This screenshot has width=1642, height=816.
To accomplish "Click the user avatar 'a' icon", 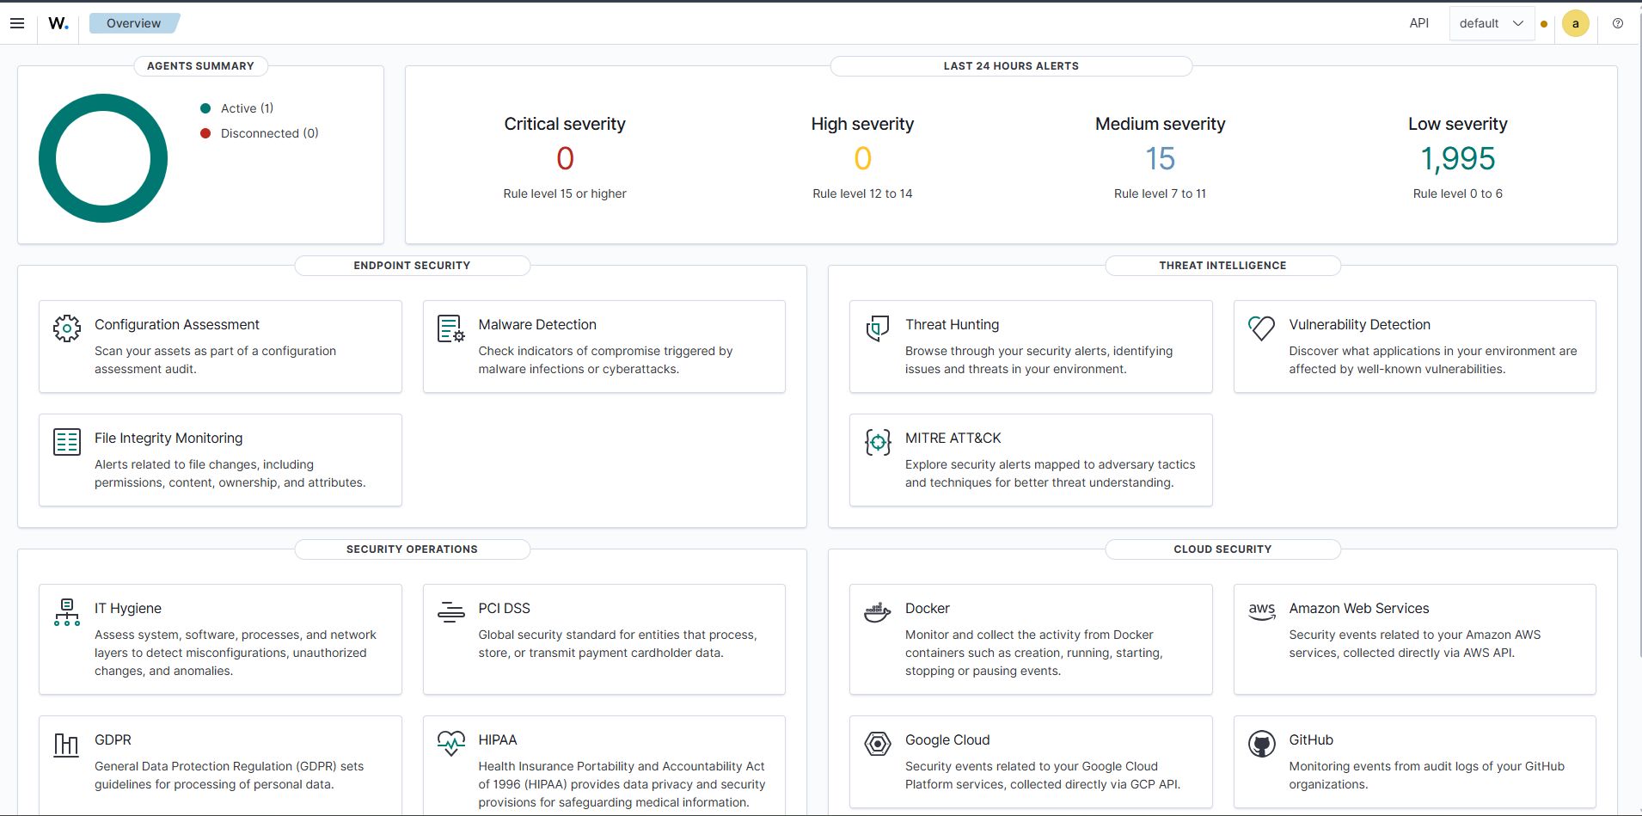I will tap(1575, 23).
